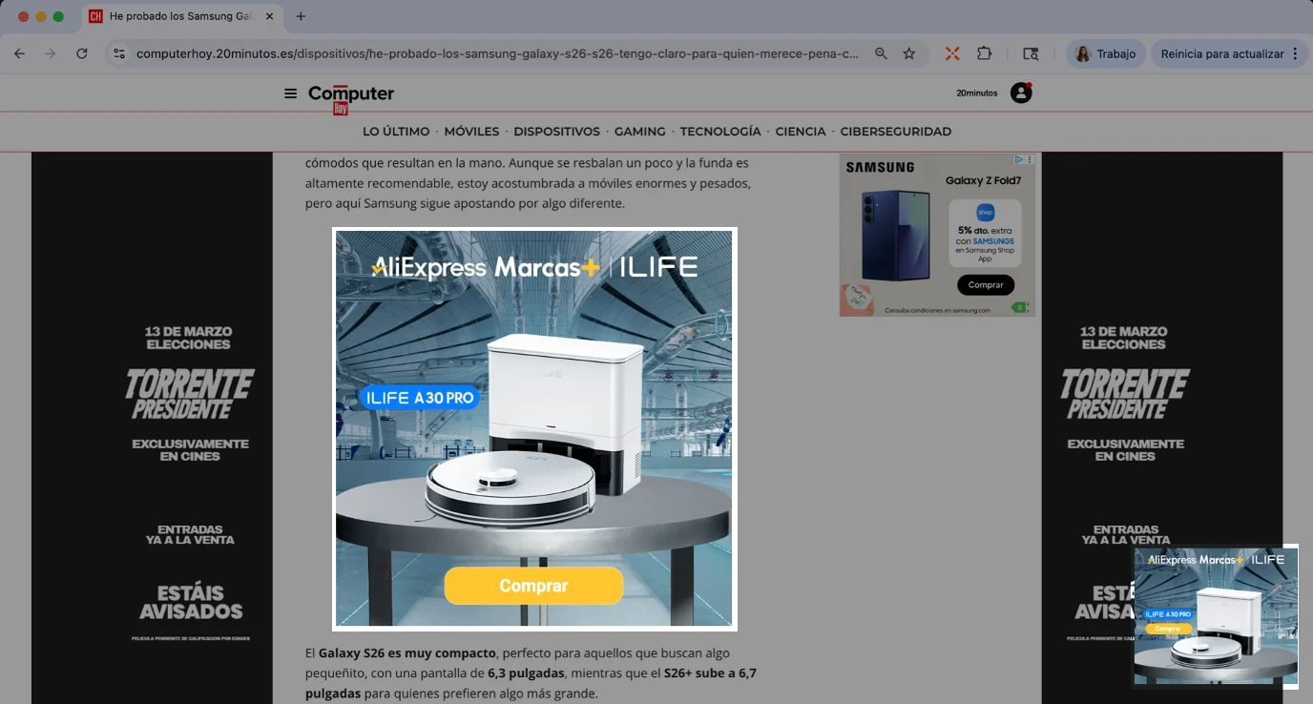
Task: Click the user account icon
Action: (x=1021, y=93)
